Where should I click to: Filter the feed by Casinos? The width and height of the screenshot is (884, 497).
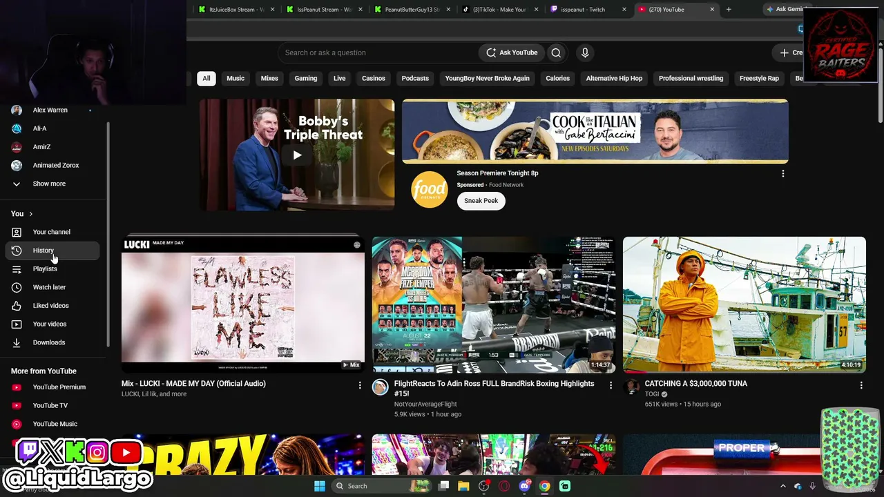(x=374, y=79)
